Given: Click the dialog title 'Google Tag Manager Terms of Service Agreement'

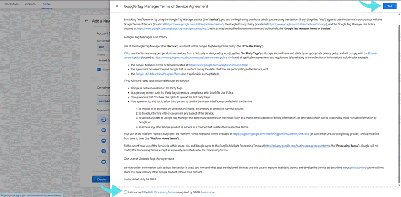Looking at the screenshot, I should click(166, 6).
